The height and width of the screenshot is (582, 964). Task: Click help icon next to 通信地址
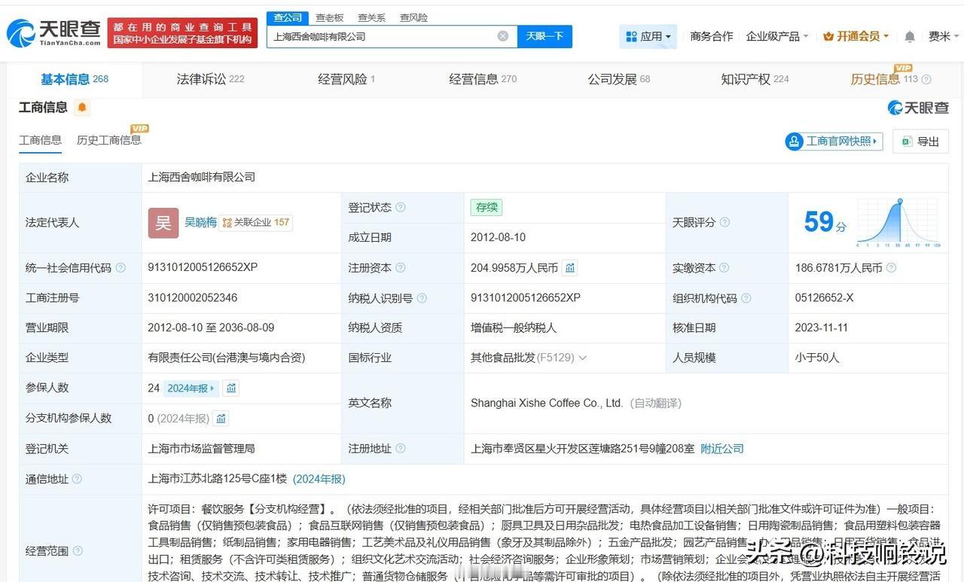click(x=77, y=479)
